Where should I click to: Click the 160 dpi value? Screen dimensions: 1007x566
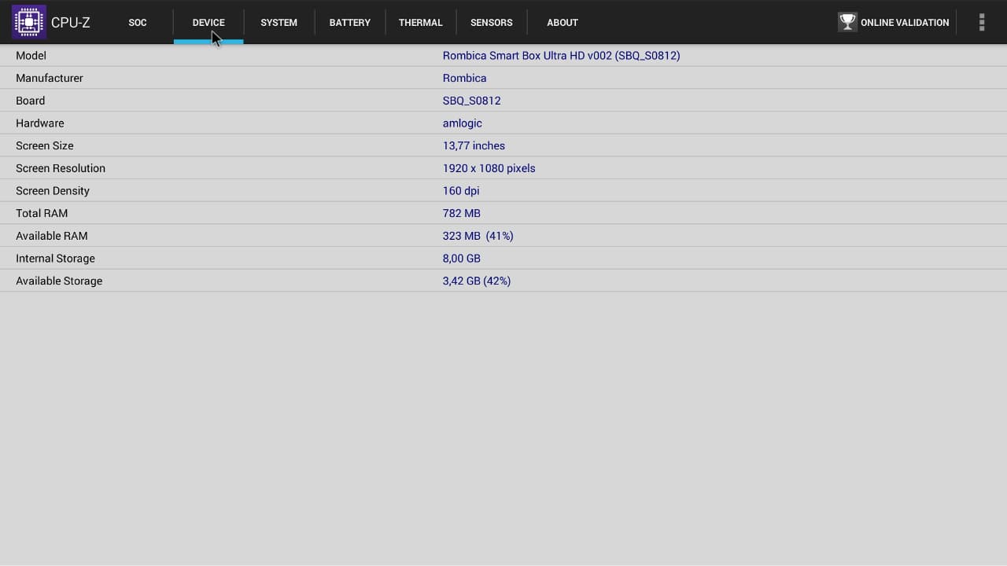(x=461, y=191)
